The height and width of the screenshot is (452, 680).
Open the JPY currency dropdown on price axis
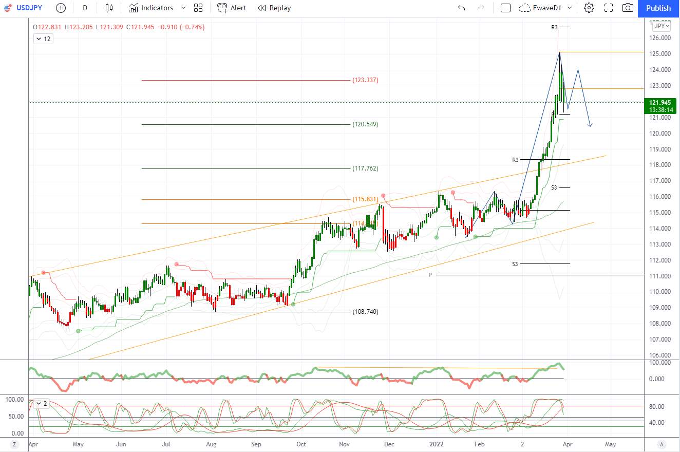point(662,26)
